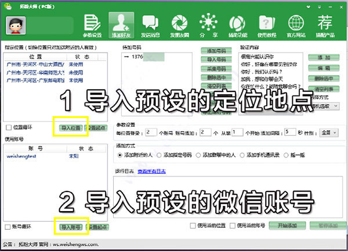Click the 编辑 verification message button
This screenshot has width=348, height=251.
pyautogui.click(x=324, y=68)
